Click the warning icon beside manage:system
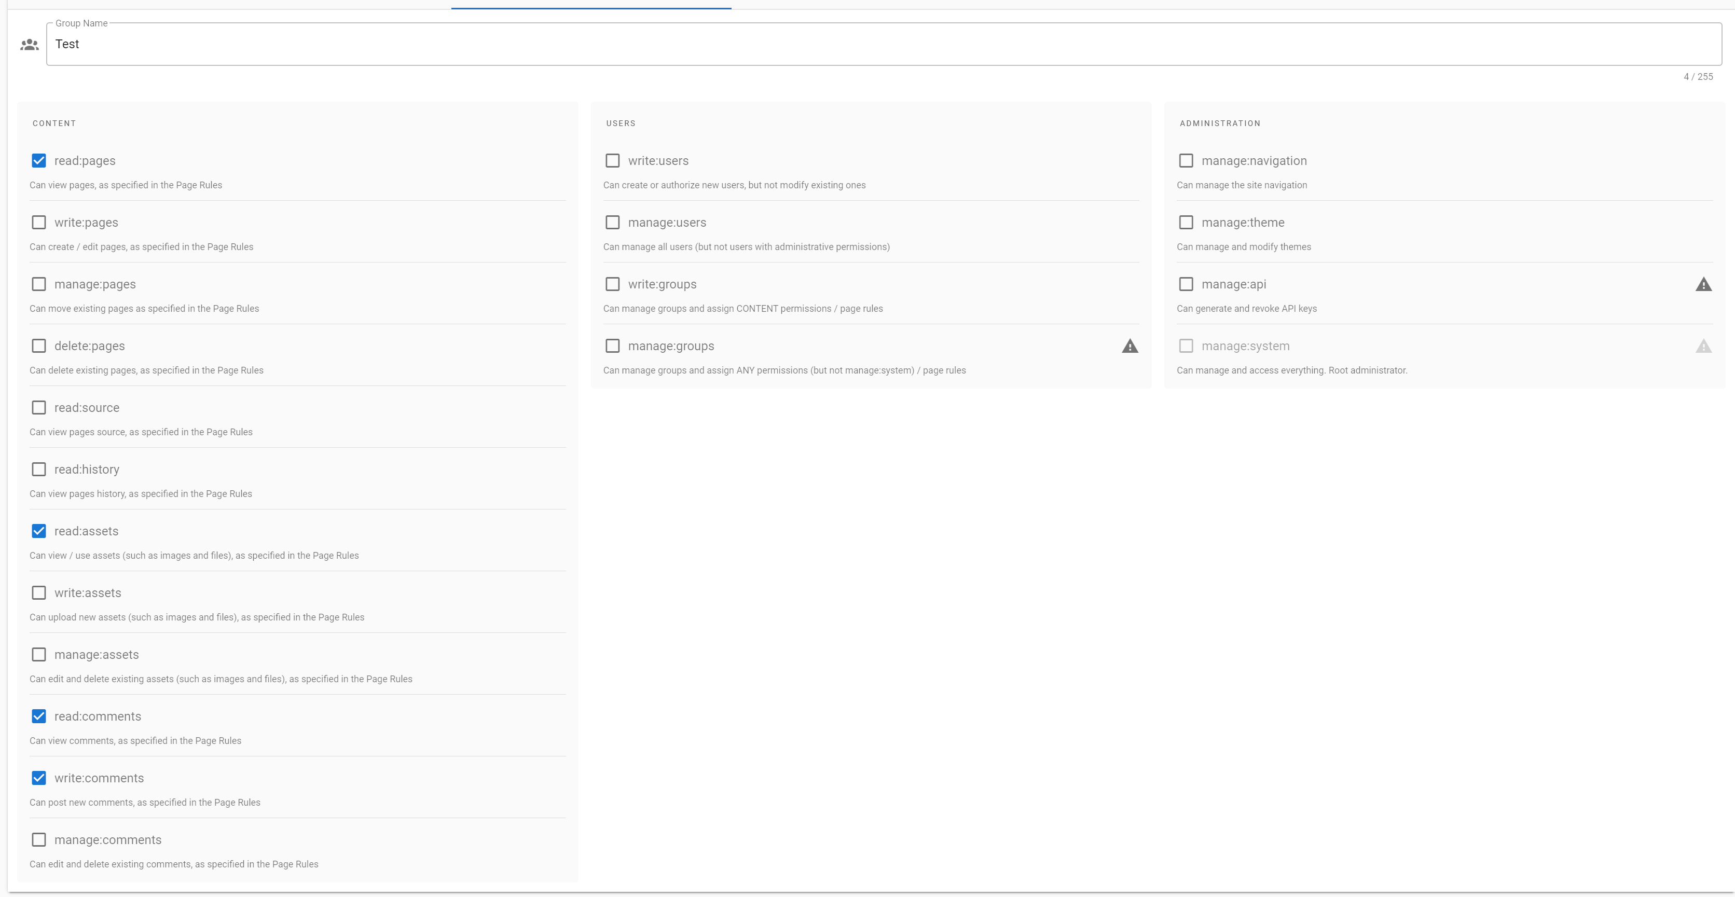This screenshot has width=1735, height=897. tap(1705, 346)
